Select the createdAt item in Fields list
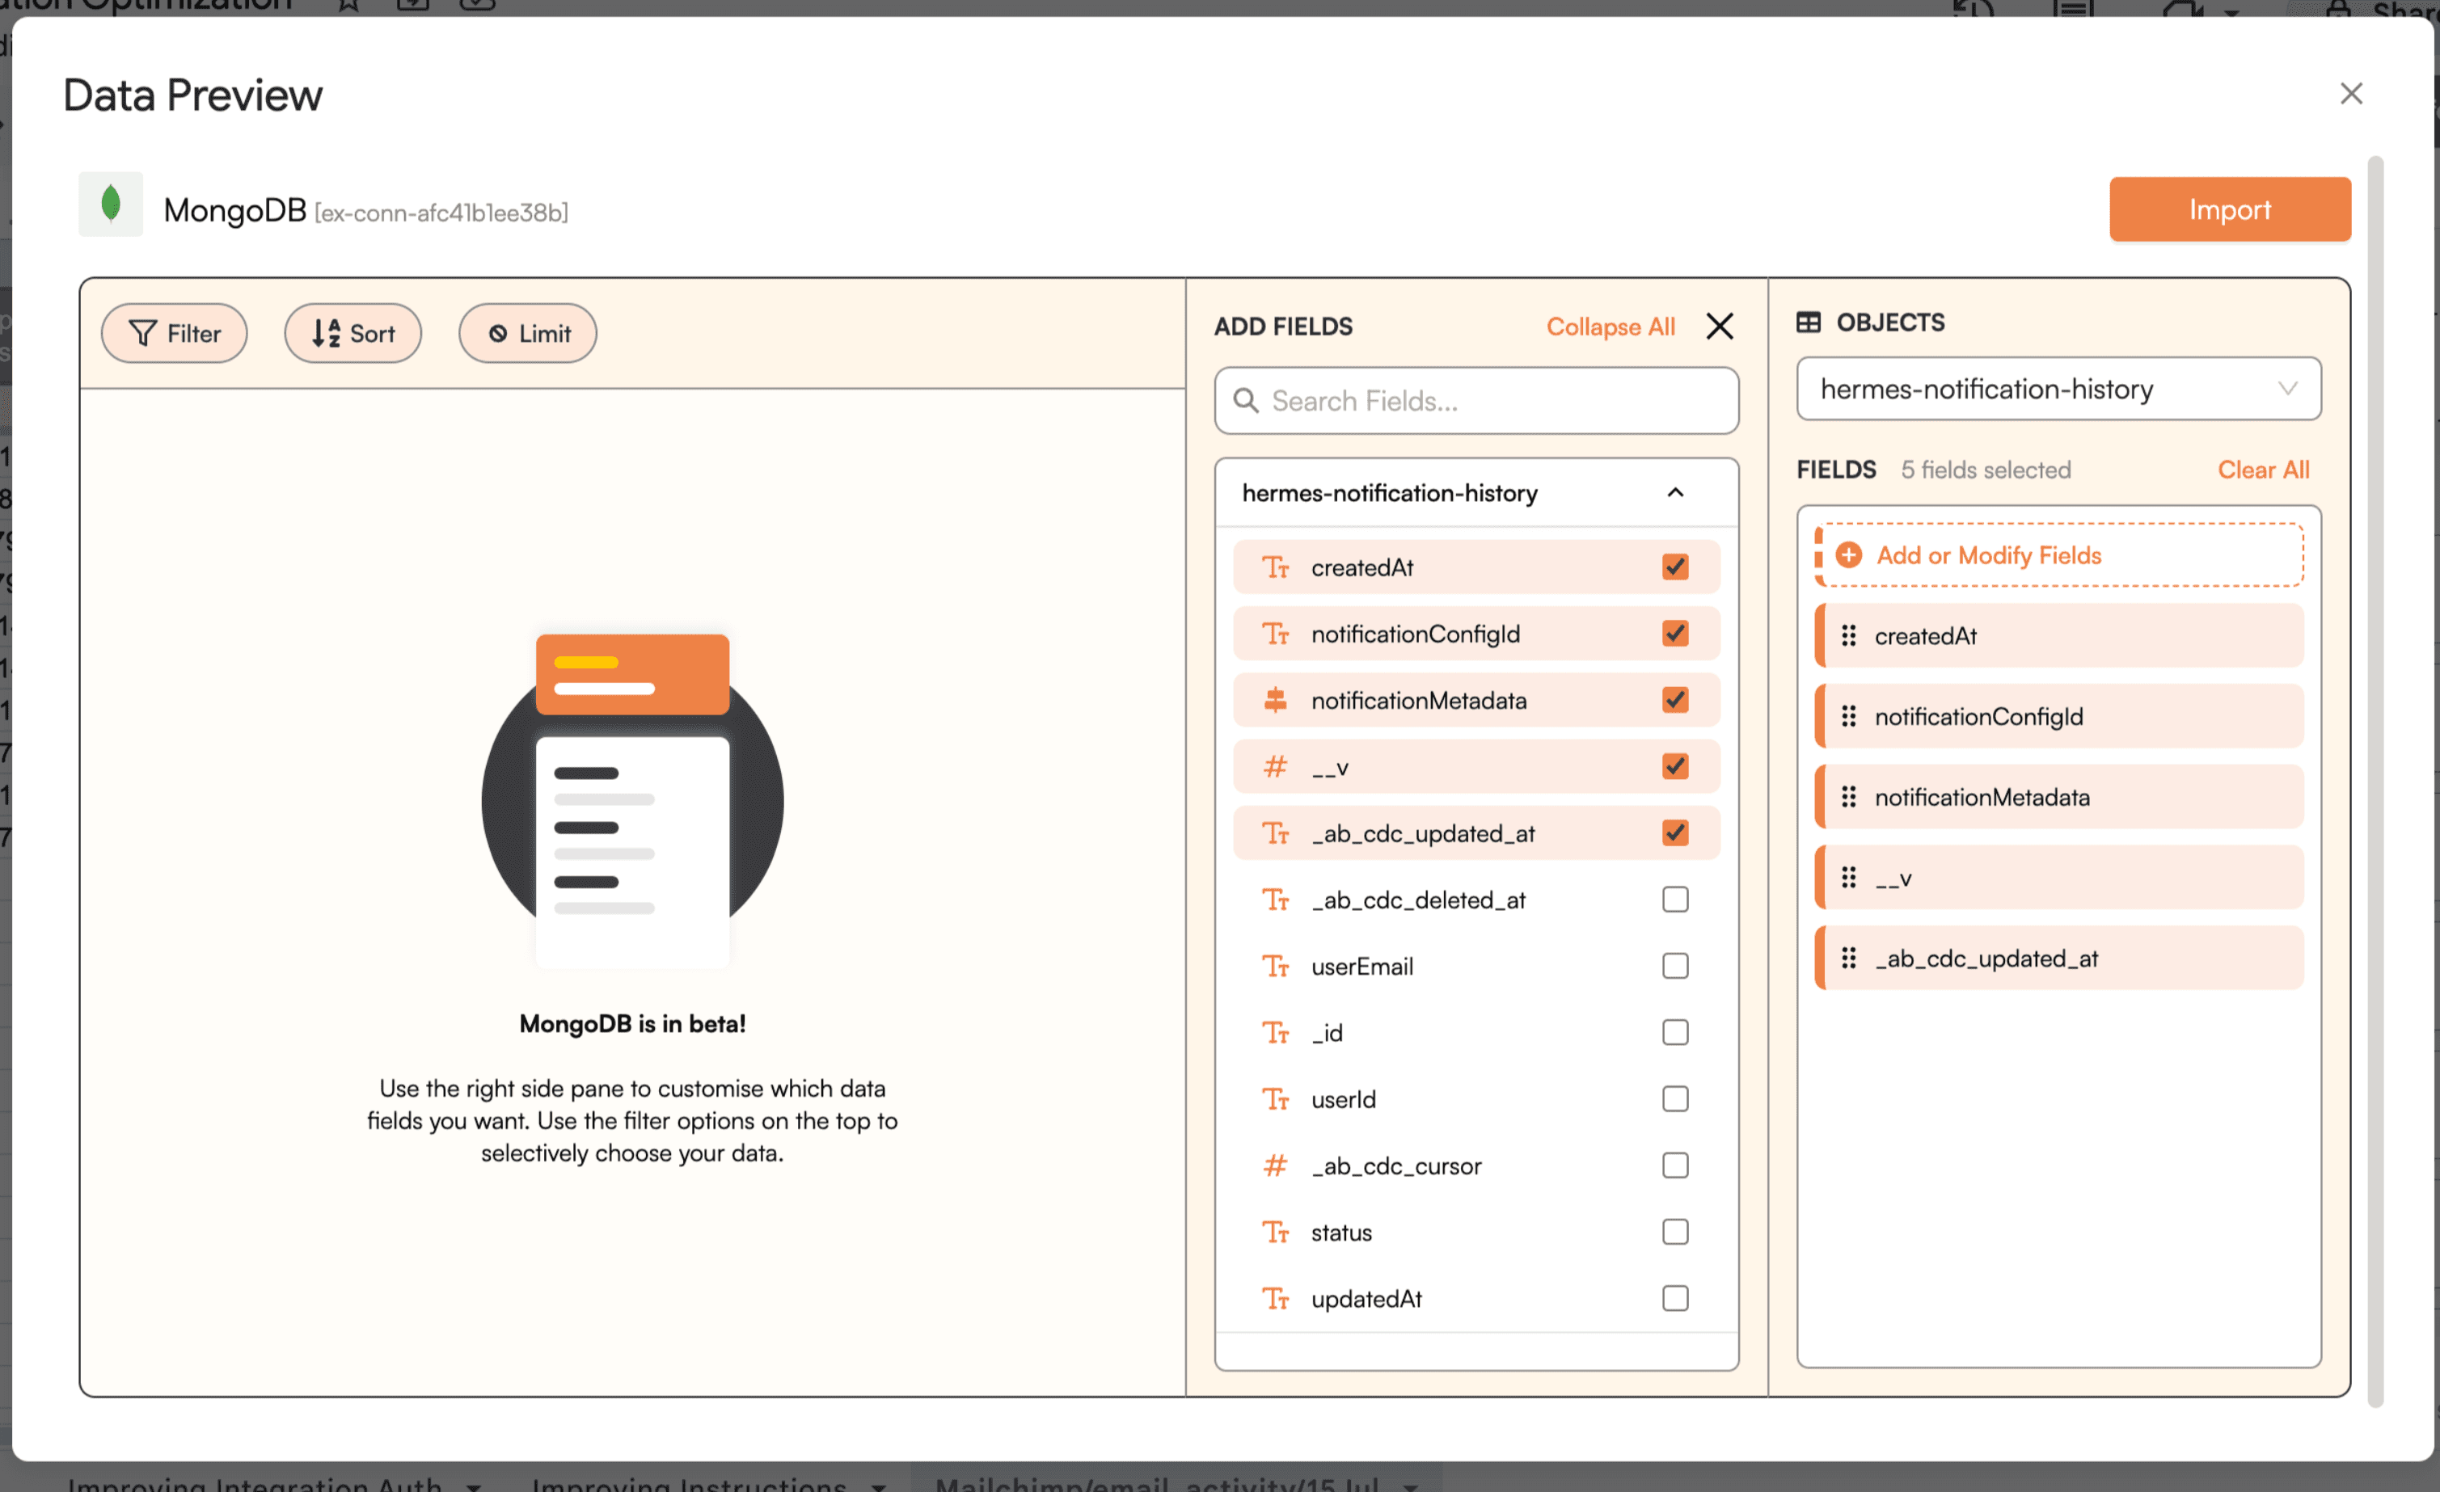 (2060, 635)
